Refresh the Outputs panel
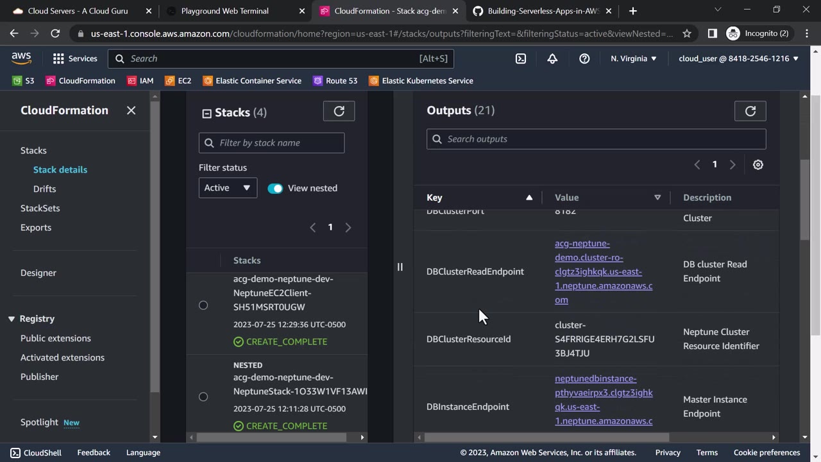The height and width of the screenshot is (462, 821). [x=750, y=111]
